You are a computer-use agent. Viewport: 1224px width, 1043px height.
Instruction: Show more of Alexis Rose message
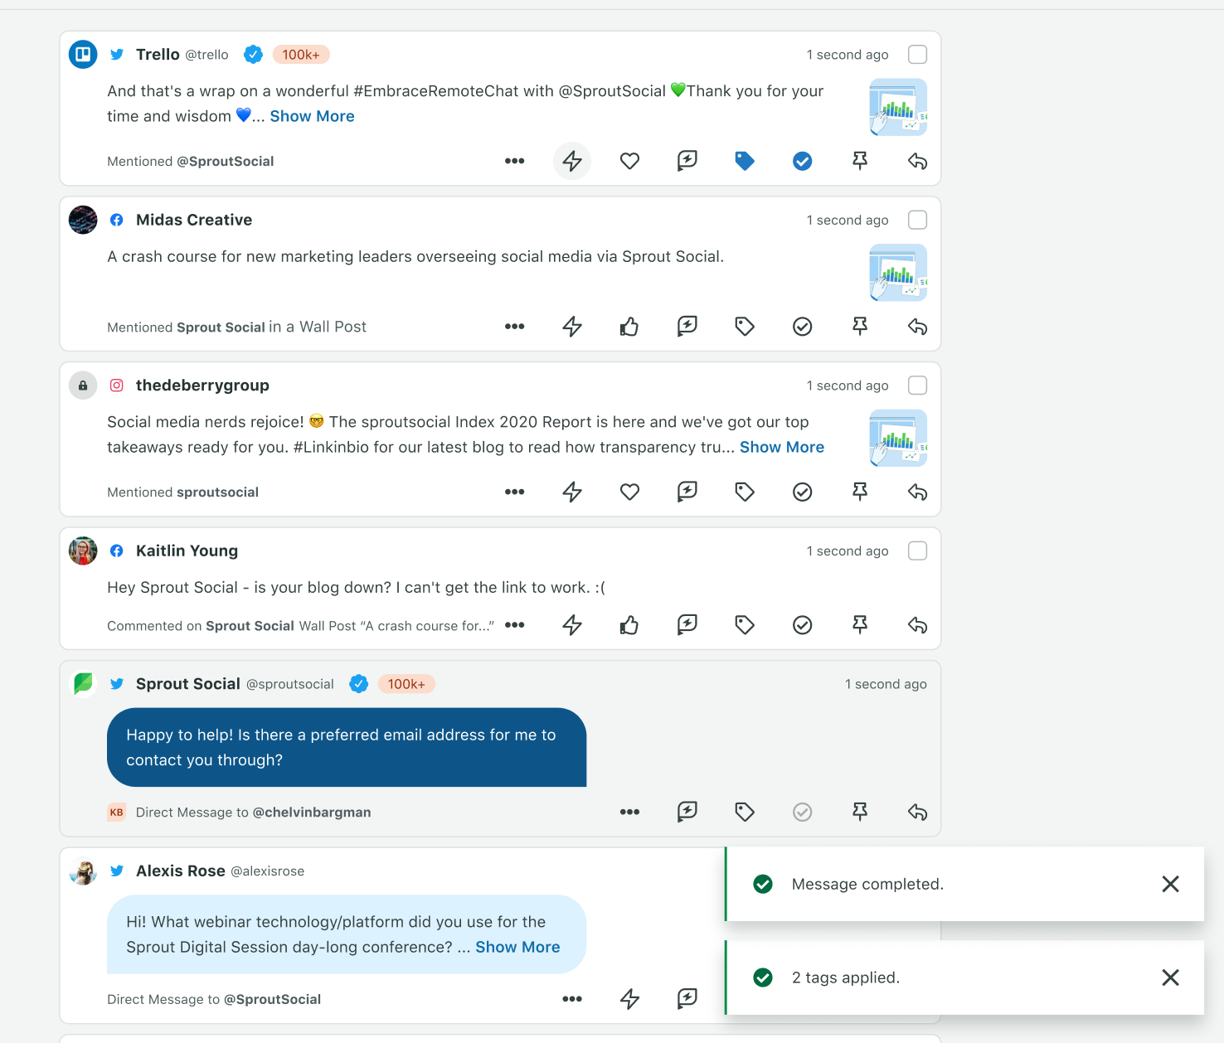coord(517,947)
